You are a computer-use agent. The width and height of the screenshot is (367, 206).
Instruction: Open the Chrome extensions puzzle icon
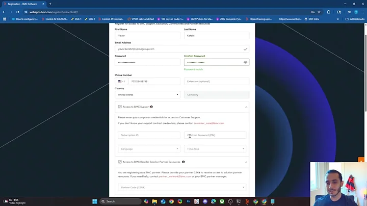click(x=329, y=12)
